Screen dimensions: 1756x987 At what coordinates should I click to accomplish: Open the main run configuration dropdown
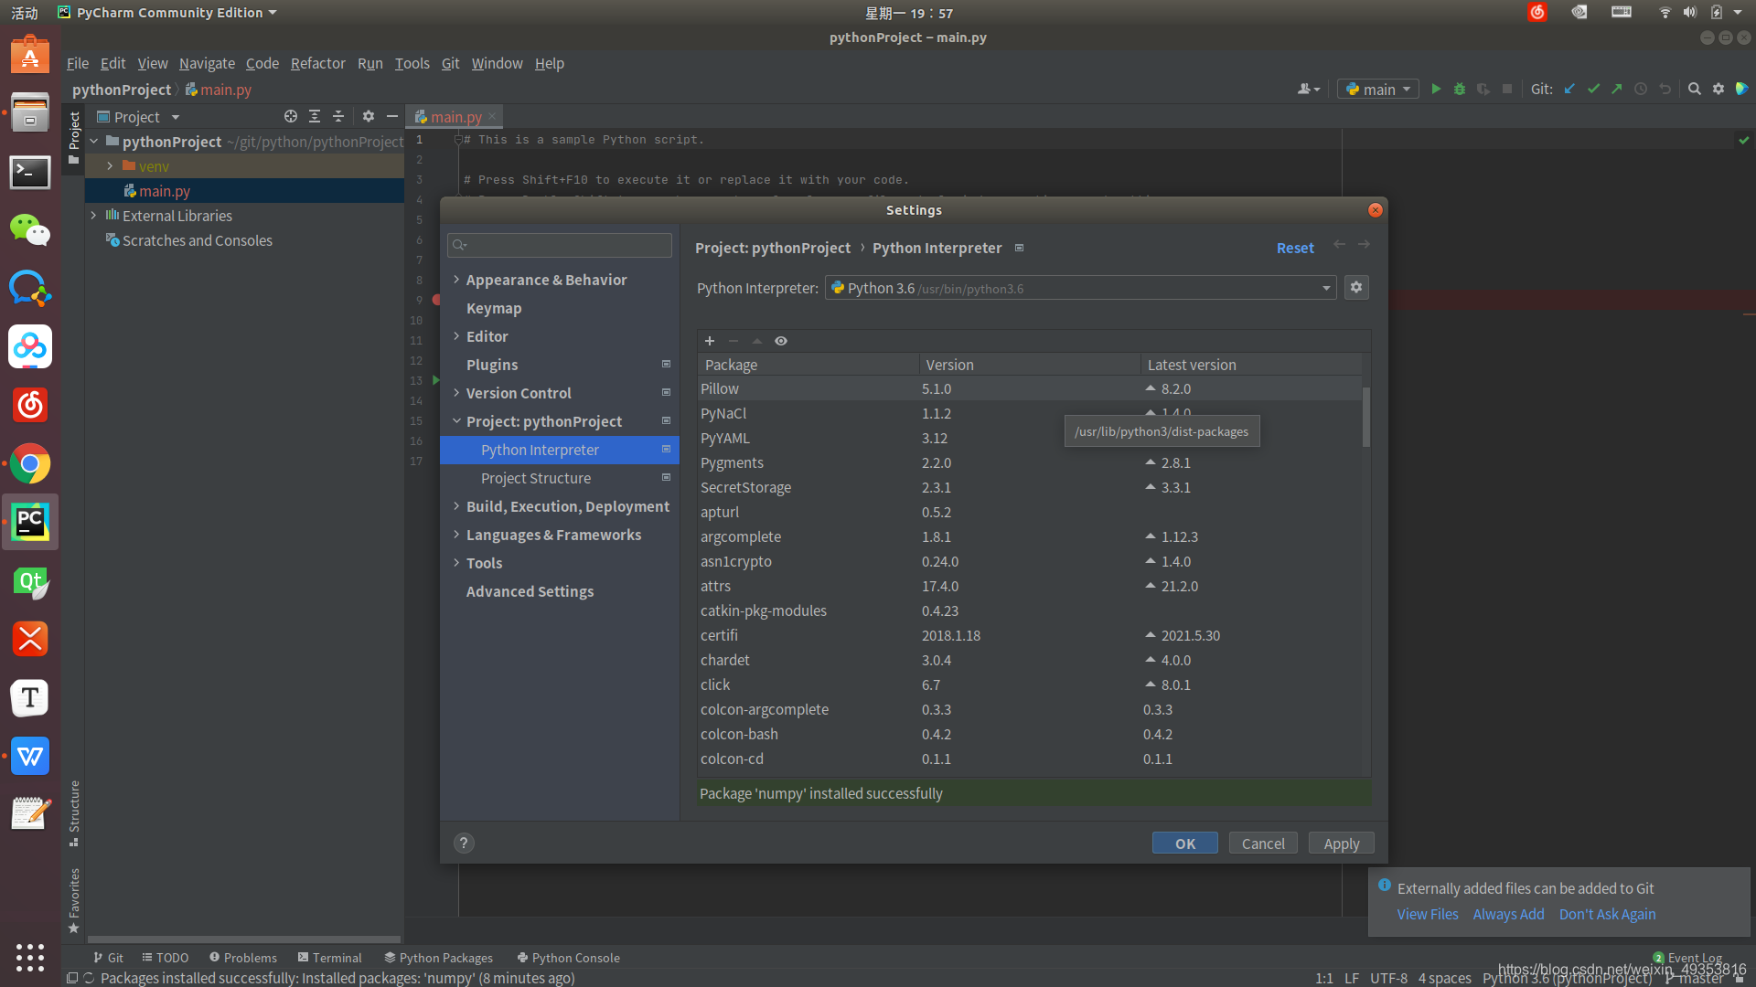(x=1378, y=89)
